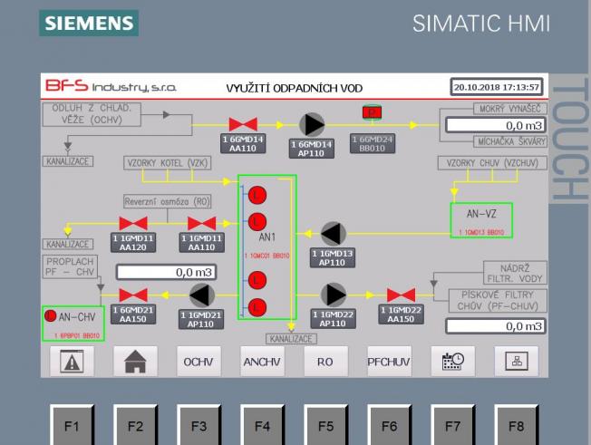Click second red level indicator in AN1 tank
The height and width of the screenshot is (445, 591).
pyautogui.click(x=257, y=221)
